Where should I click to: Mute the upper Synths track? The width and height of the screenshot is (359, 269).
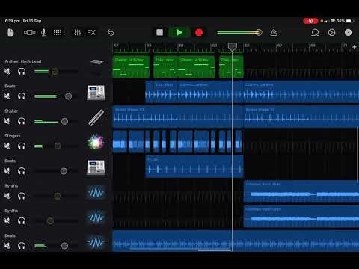tap(7, 196)
